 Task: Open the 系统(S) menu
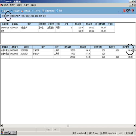6,5
